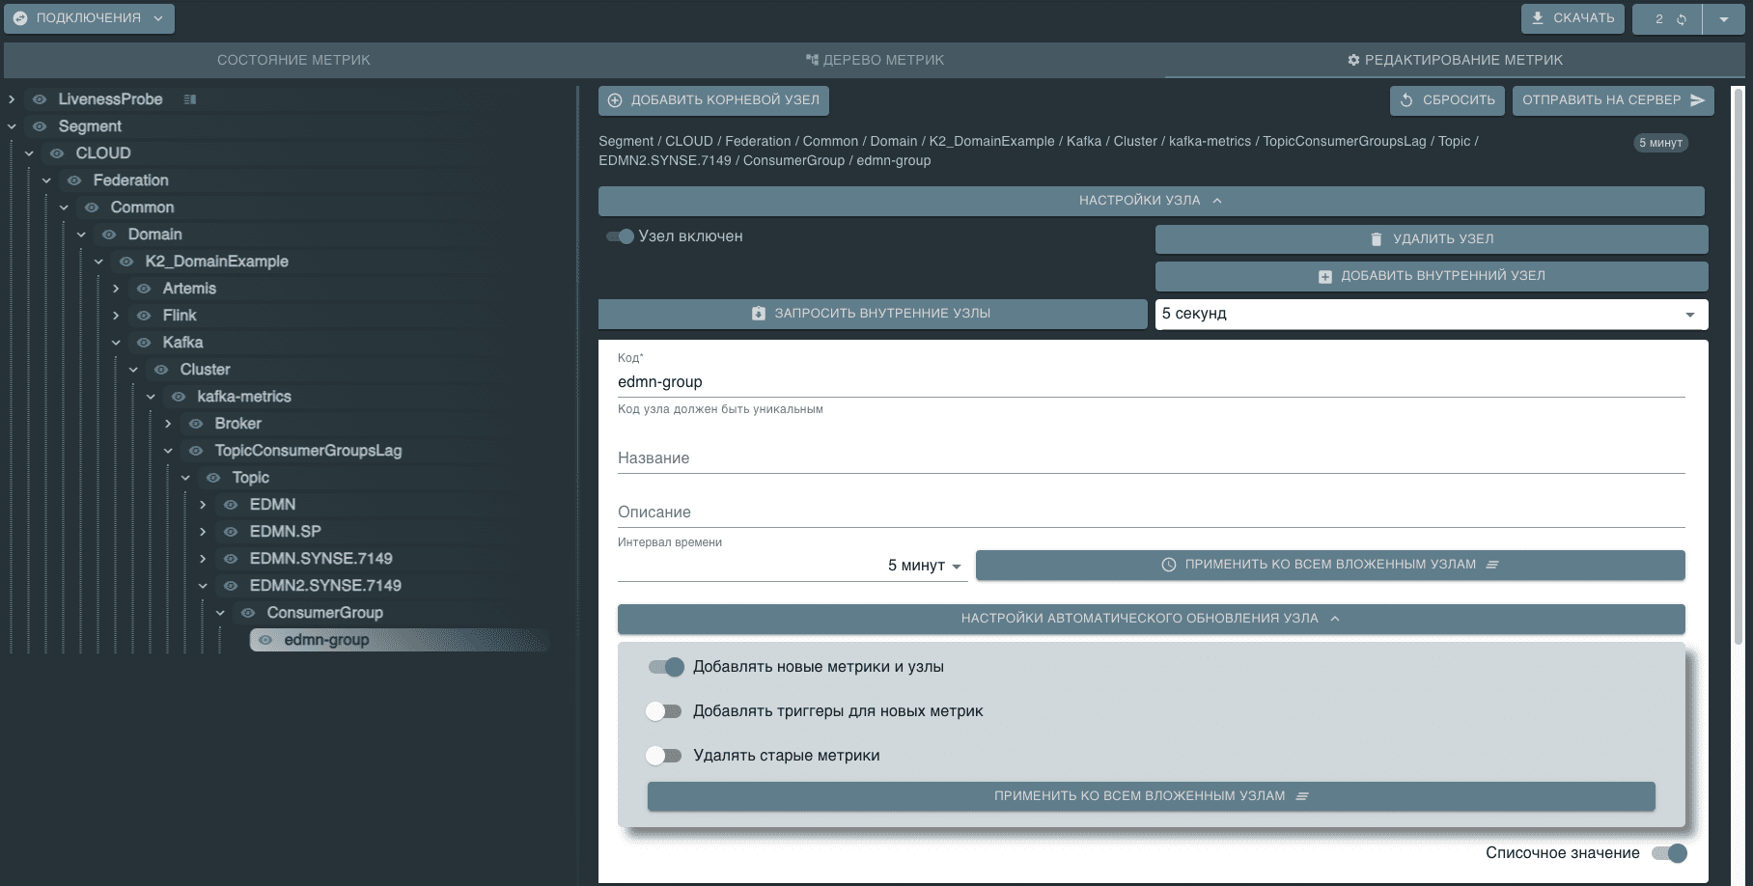The width and height of the screenshot is (1753, 886).
Task: Switch to 'Состояние метрик' tab
Action: (293, 60)
